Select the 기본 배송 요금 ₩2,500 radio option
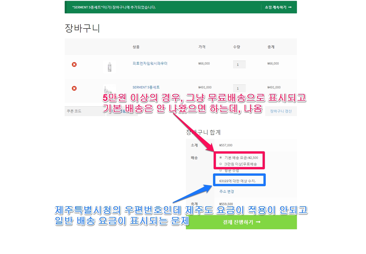 [x=221, y=157]
